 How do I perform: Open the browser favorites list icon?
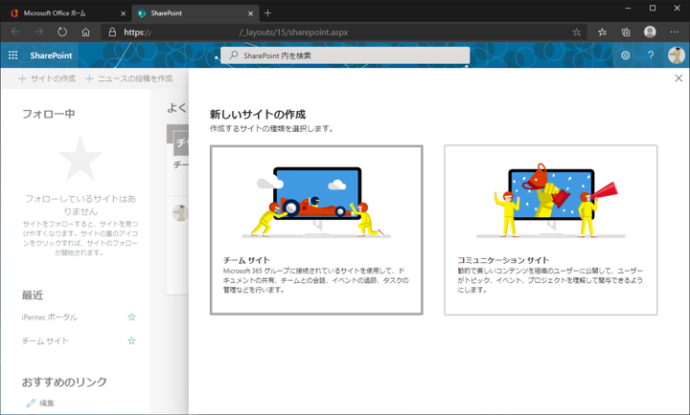603,33
